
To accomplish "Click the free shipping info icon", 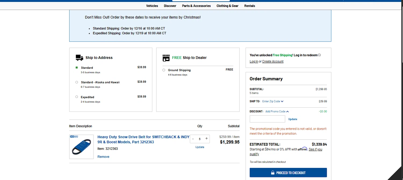I will point(319,55).
